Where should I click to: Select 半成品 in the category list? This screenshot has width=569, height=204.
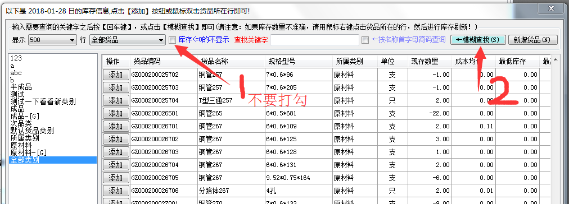click(x=21, y=87)
